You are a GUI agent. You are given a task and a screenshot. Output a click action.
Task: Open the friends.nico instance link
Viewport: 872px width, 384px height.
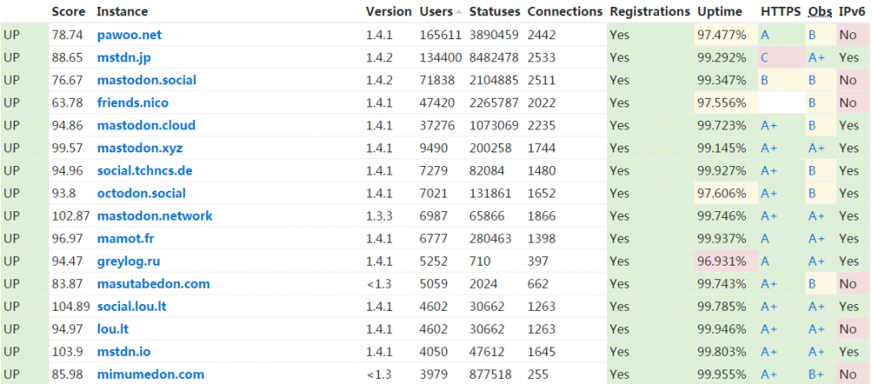coord(133,103)
